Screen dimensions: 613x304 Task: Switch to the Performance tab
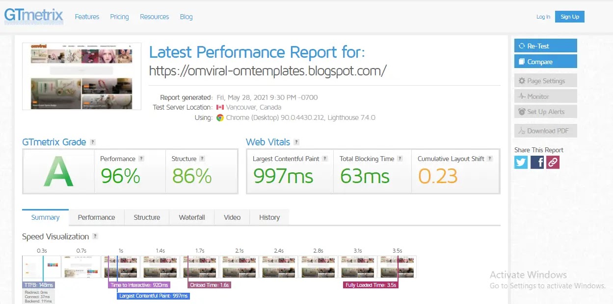pos(97,217)
